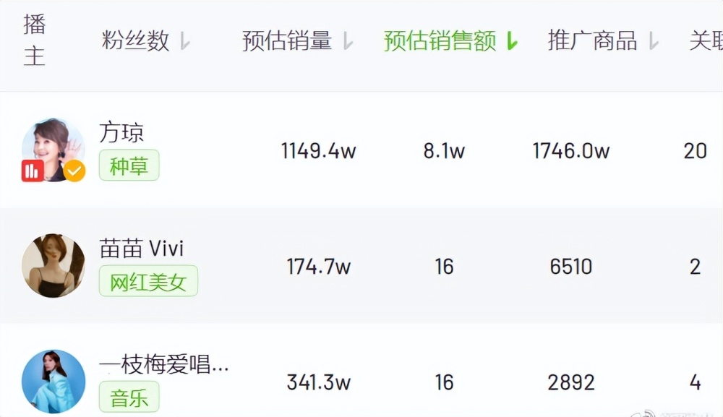This screenshot has height=417, width=723.
Task: Open the 方琼 name link
Action: coord(121,133)
